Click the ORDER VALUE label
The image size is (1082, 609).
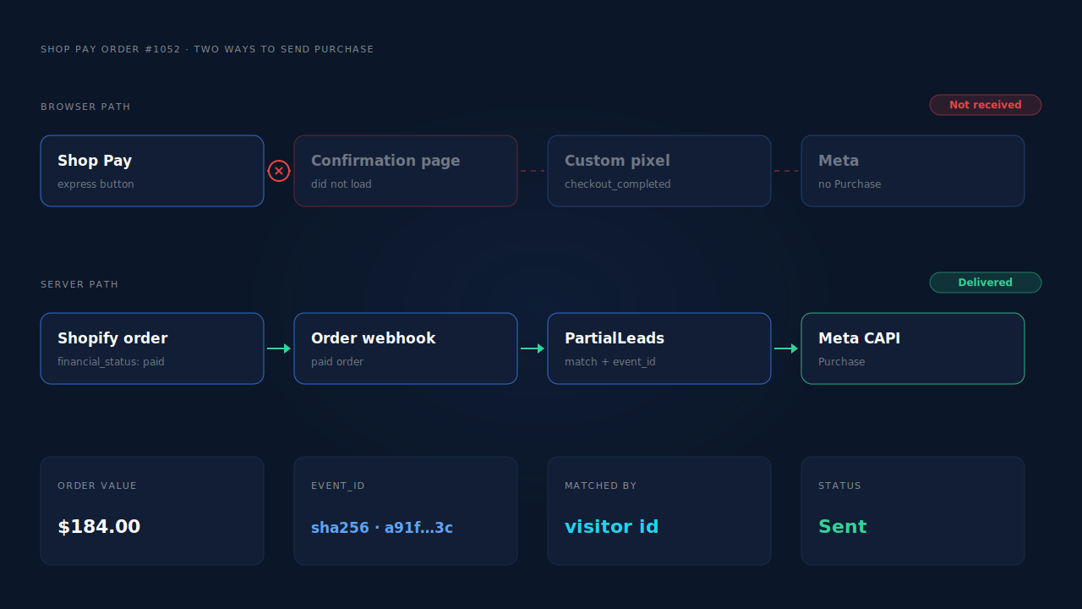click(x=97, y=486)
